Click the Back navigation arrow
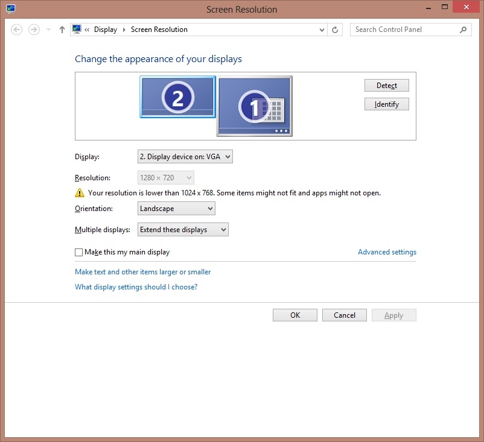Screen dimensions: 484x442 click(x=17, y=30)
